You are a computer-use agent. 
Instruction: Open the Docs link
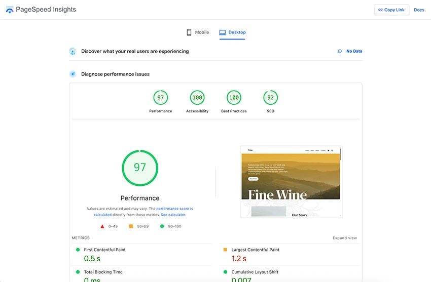(419, 10)
